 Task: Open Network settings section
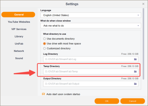[x=19, y=51]
